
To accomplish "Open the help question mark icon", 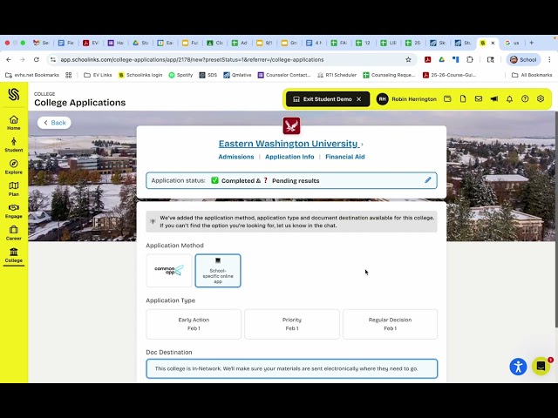I will coord(525,98).
